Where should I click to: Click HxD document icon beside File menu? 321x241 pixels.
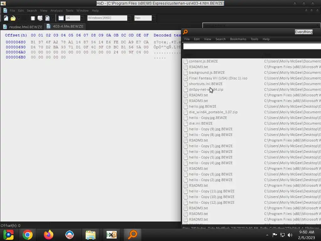pyautogui.click(x=5, y=10)
